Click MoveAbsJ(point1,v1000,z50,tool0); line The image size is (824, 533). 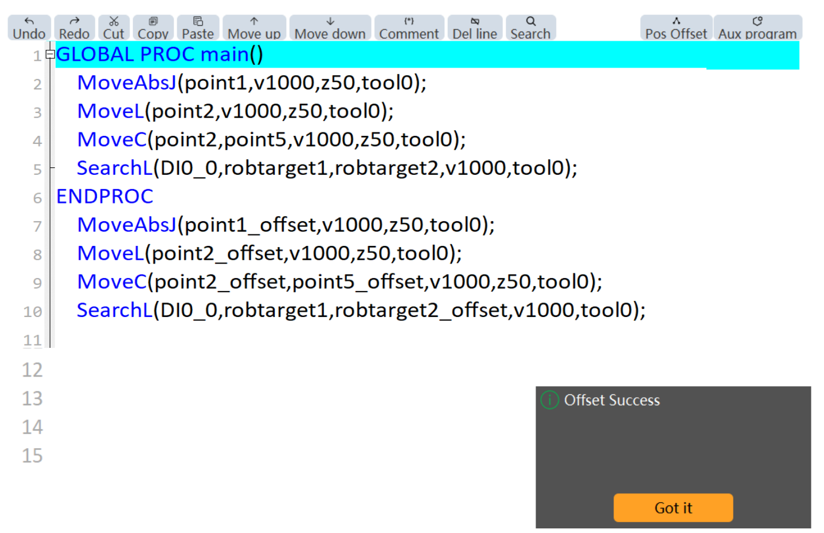(x=252, y=83)
